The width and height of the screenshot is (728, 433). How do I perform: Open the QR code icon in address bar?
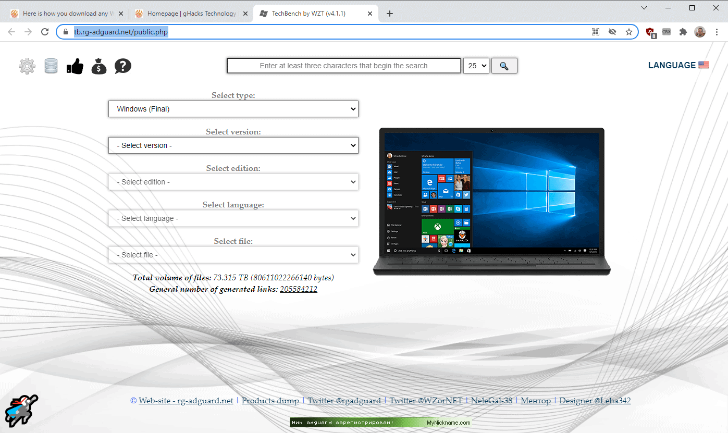pyautogui.click(x=596, y=32)
